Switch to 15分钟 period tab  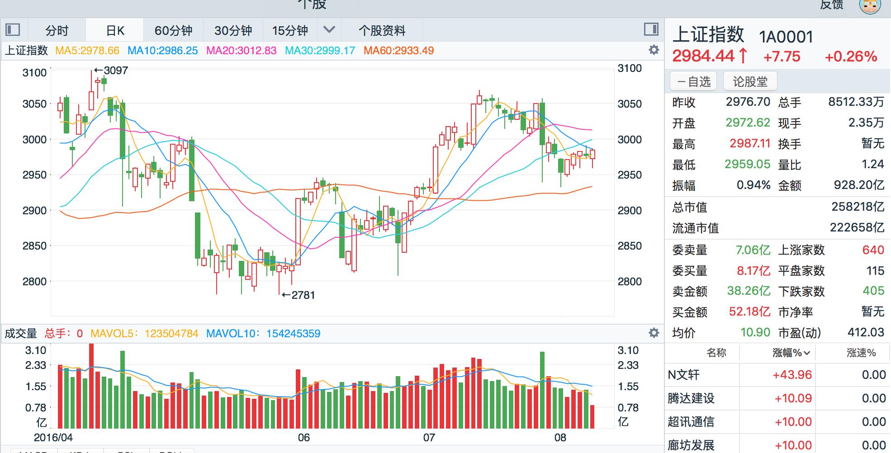tap(290, 30)
